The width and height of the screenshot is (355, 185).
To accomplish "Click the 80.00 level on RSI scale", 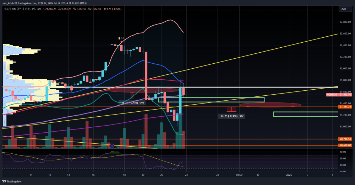I will (x=343, y=152).
